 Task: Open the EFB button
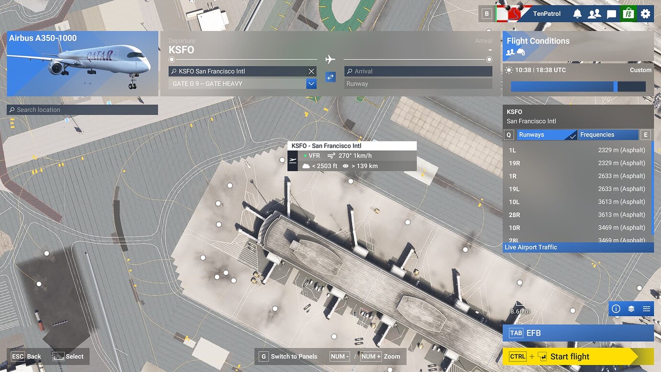[x=578, y=333]
